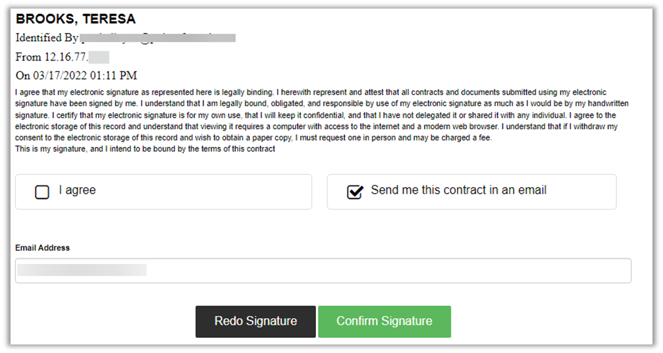Click the blurred email value in Email Address field
The width and height of the screenshot is (663, 353).
[x=82, y=270]
